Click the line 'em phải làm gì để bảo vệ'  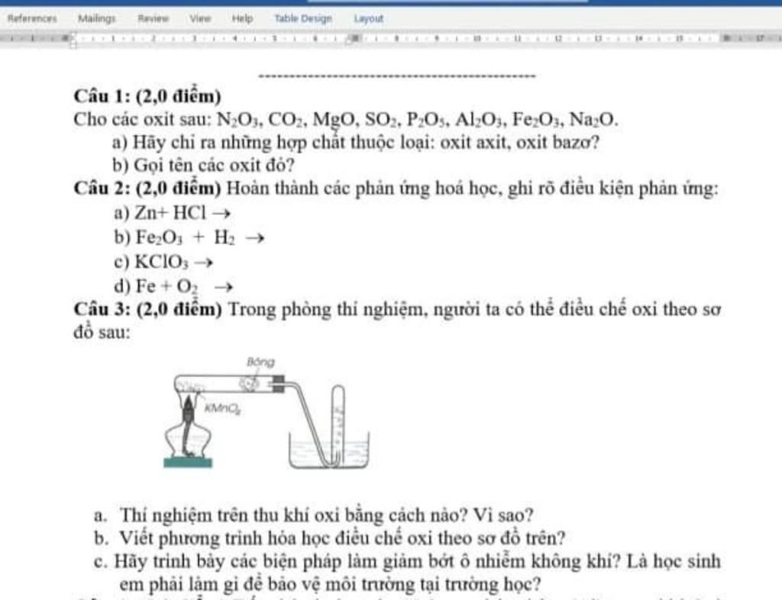(x=330, y=583)
